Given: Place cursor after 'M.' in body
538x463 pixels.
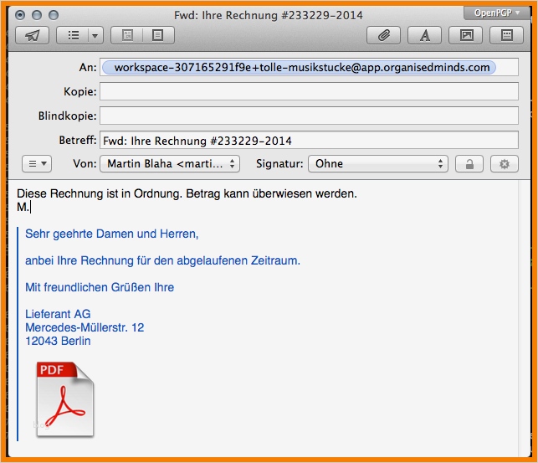Looking at the screenshot, I should point(30,208).
